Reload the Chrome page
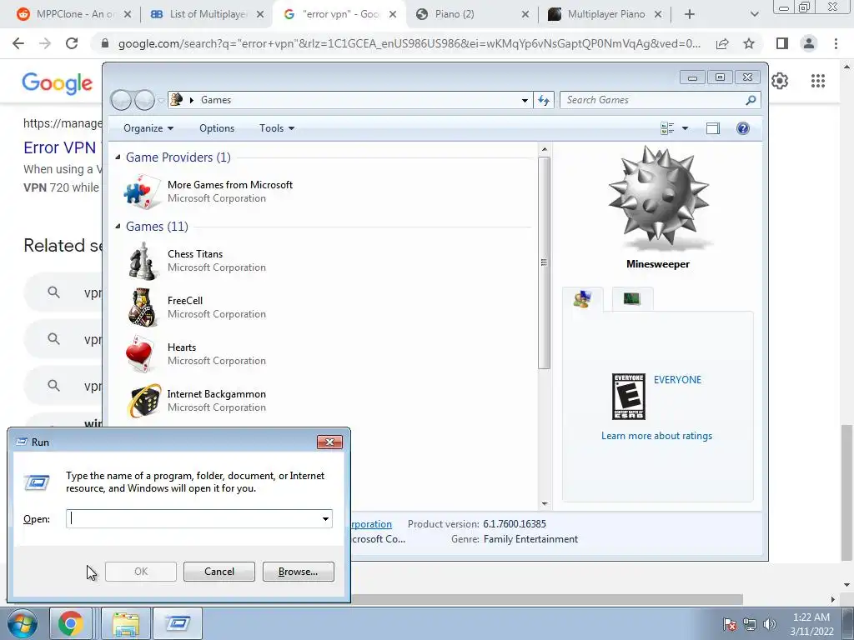854x640 pixels. [x=72, y=43]
